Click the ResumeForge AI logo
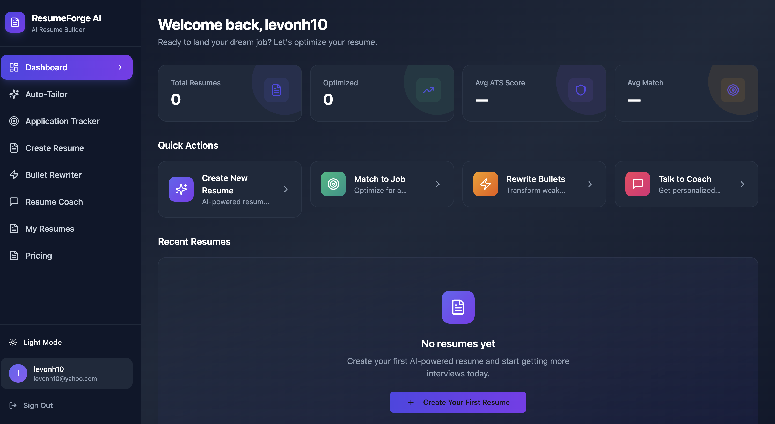The width and height of the screenshot is (775, 424). point(15,22)
